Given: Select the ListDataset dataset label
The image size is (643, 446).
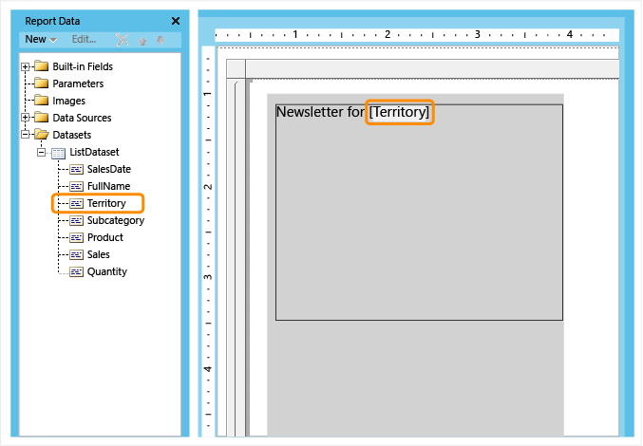Looking at the screenshot, I should 94,152.
